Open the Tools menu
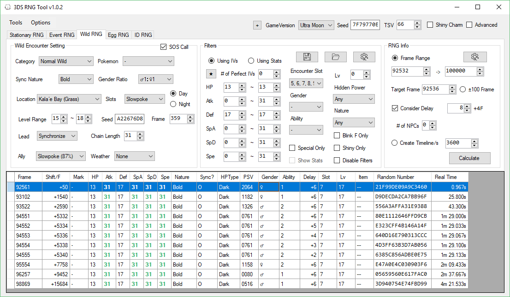 (x=16, y=23)
